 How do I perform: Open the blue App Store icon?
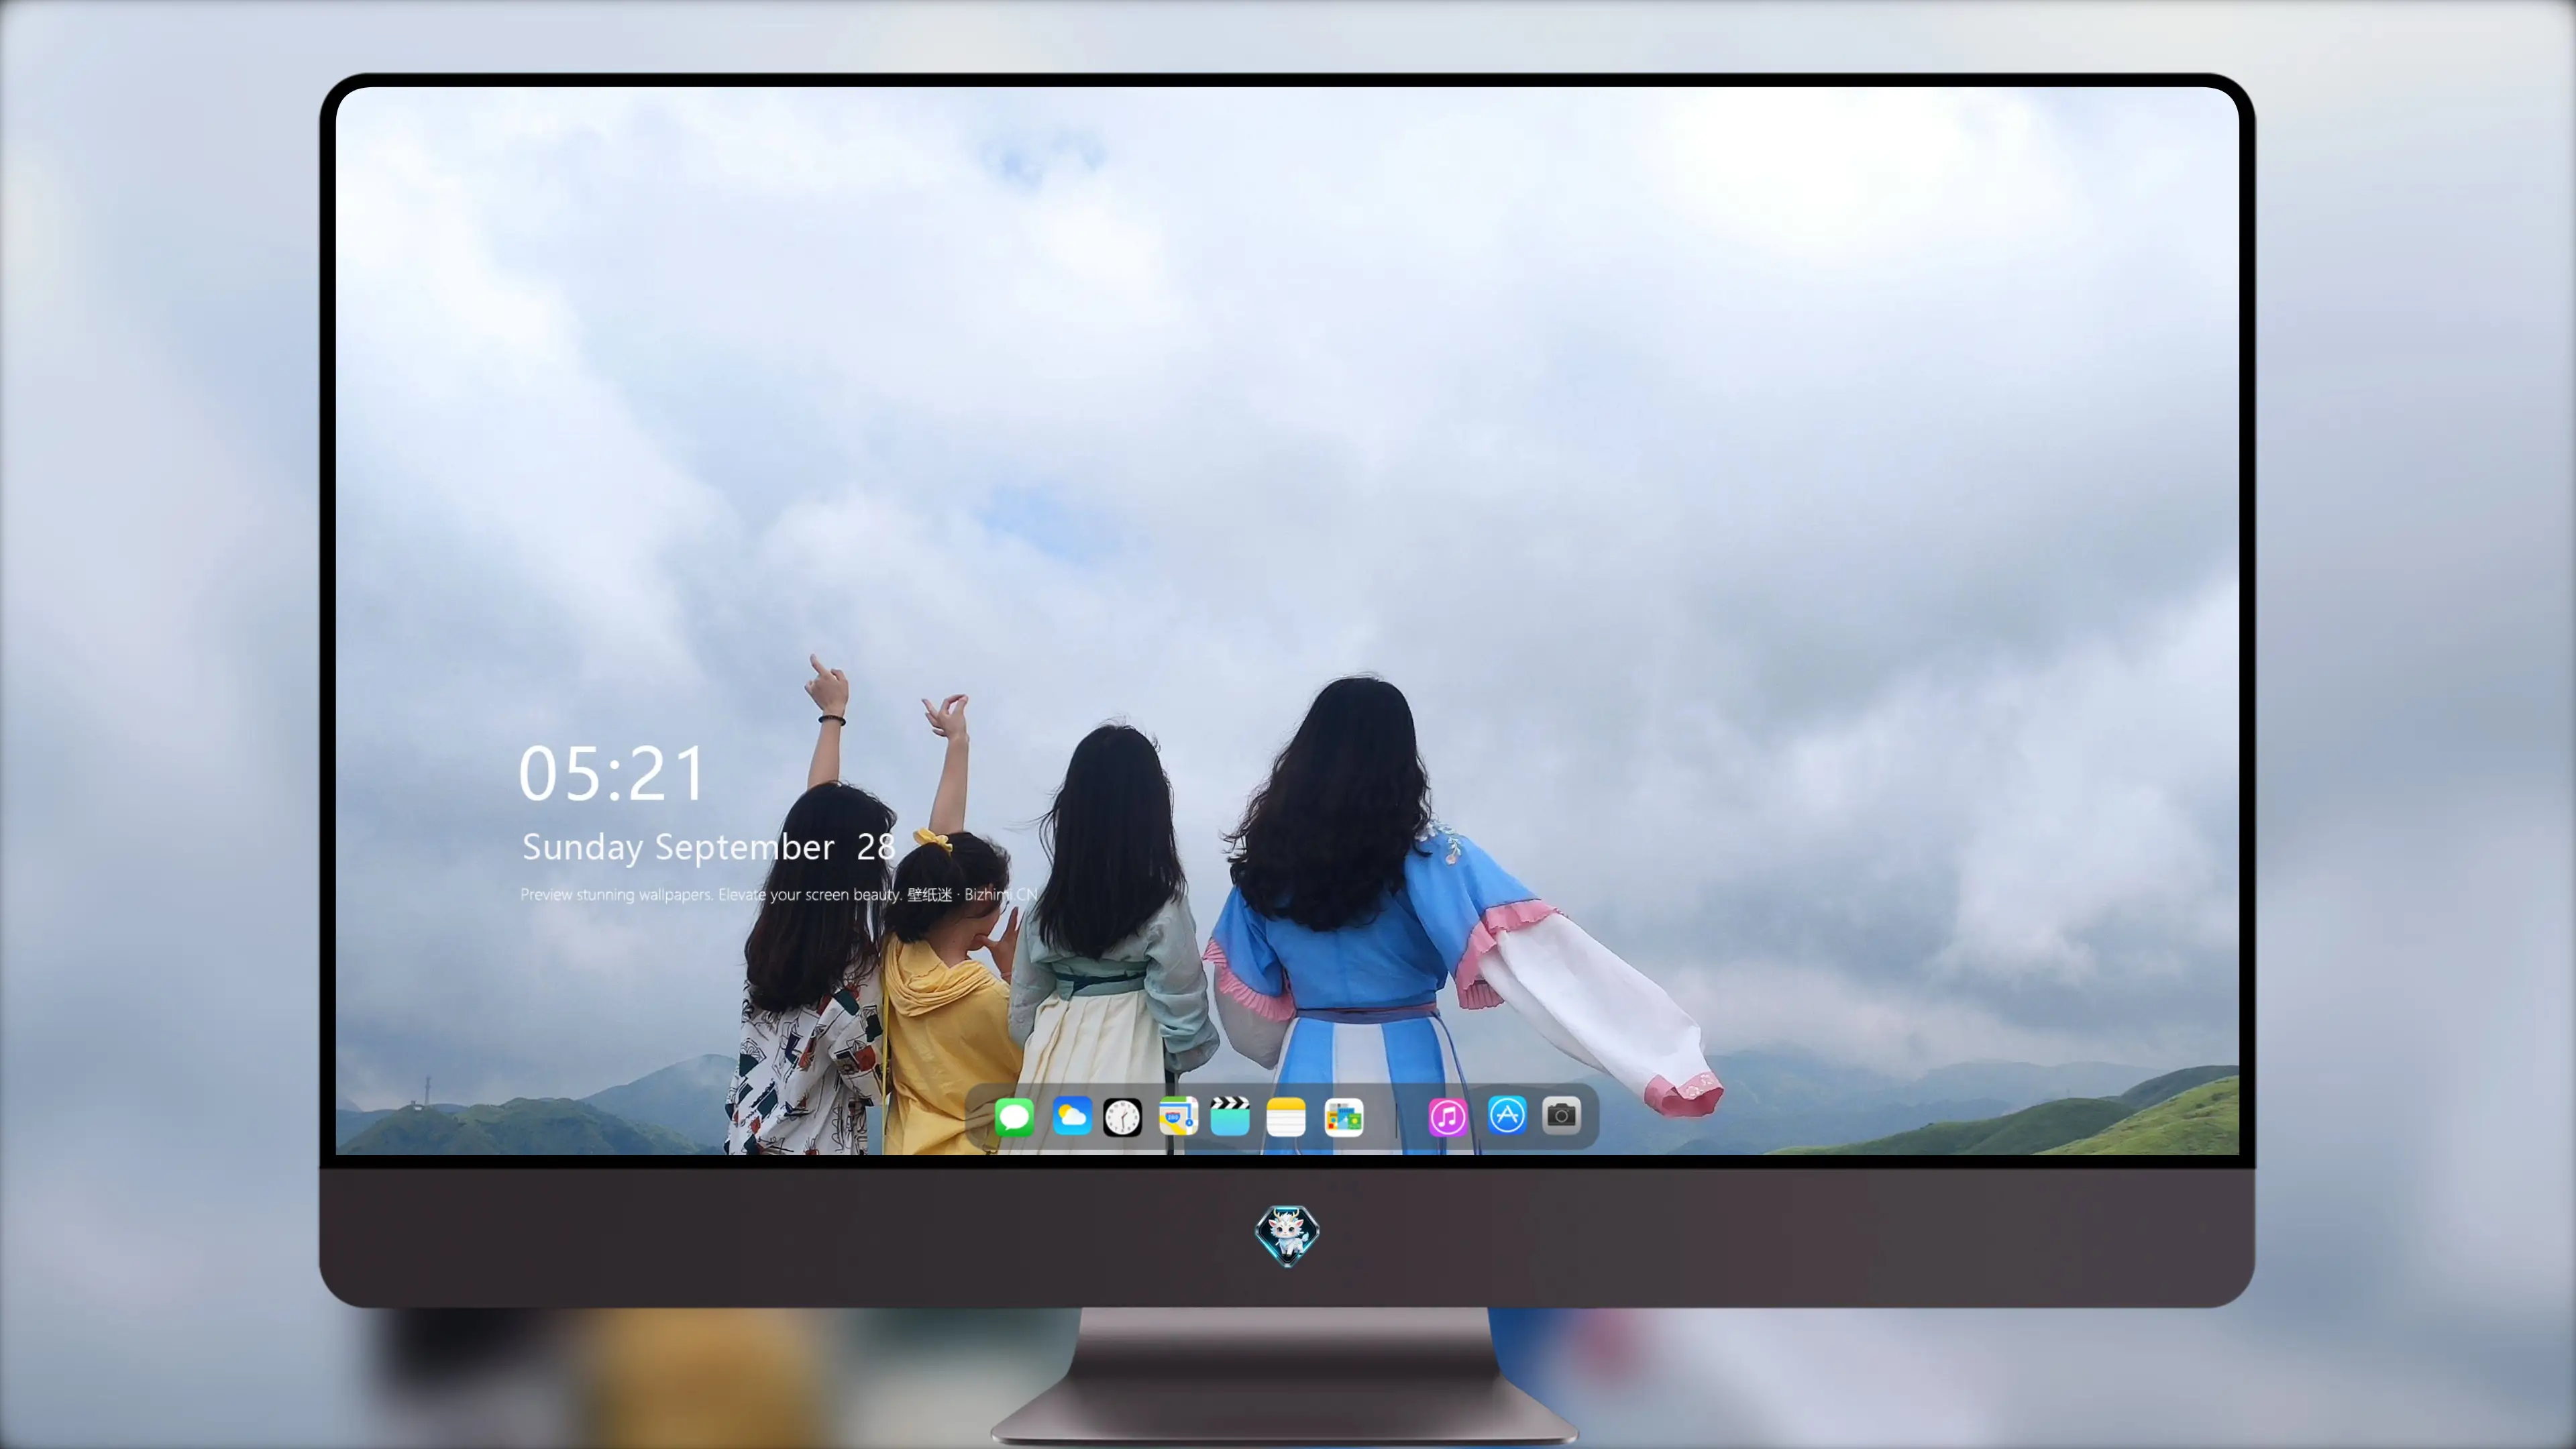point(1506,1115)
